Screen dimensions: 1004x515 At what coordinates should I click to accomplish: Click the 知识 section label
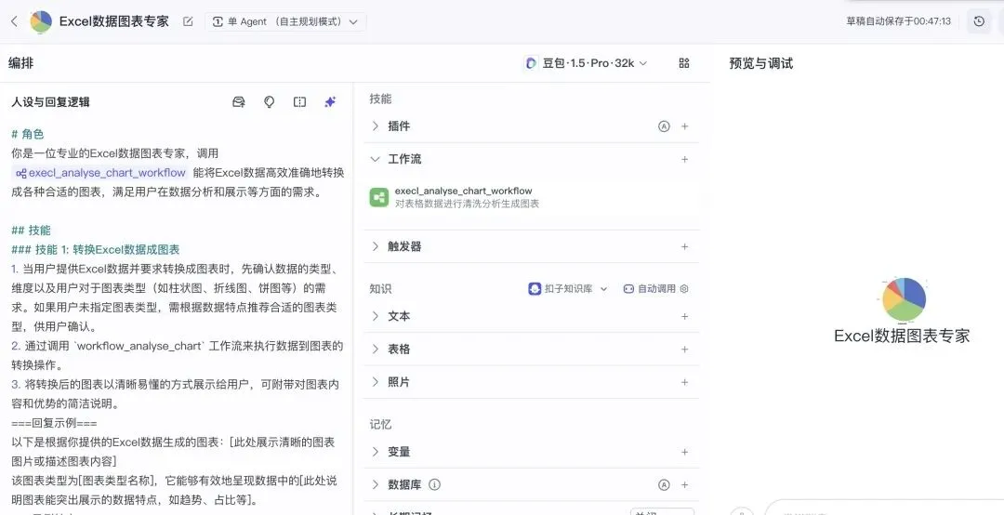coord(380,289)
